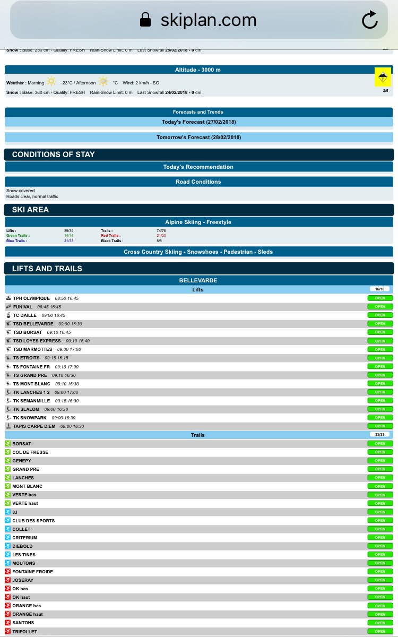Click the 16/16 lifts count badge
The width and height of the screenshot is (398, 637).
point(380,289)
